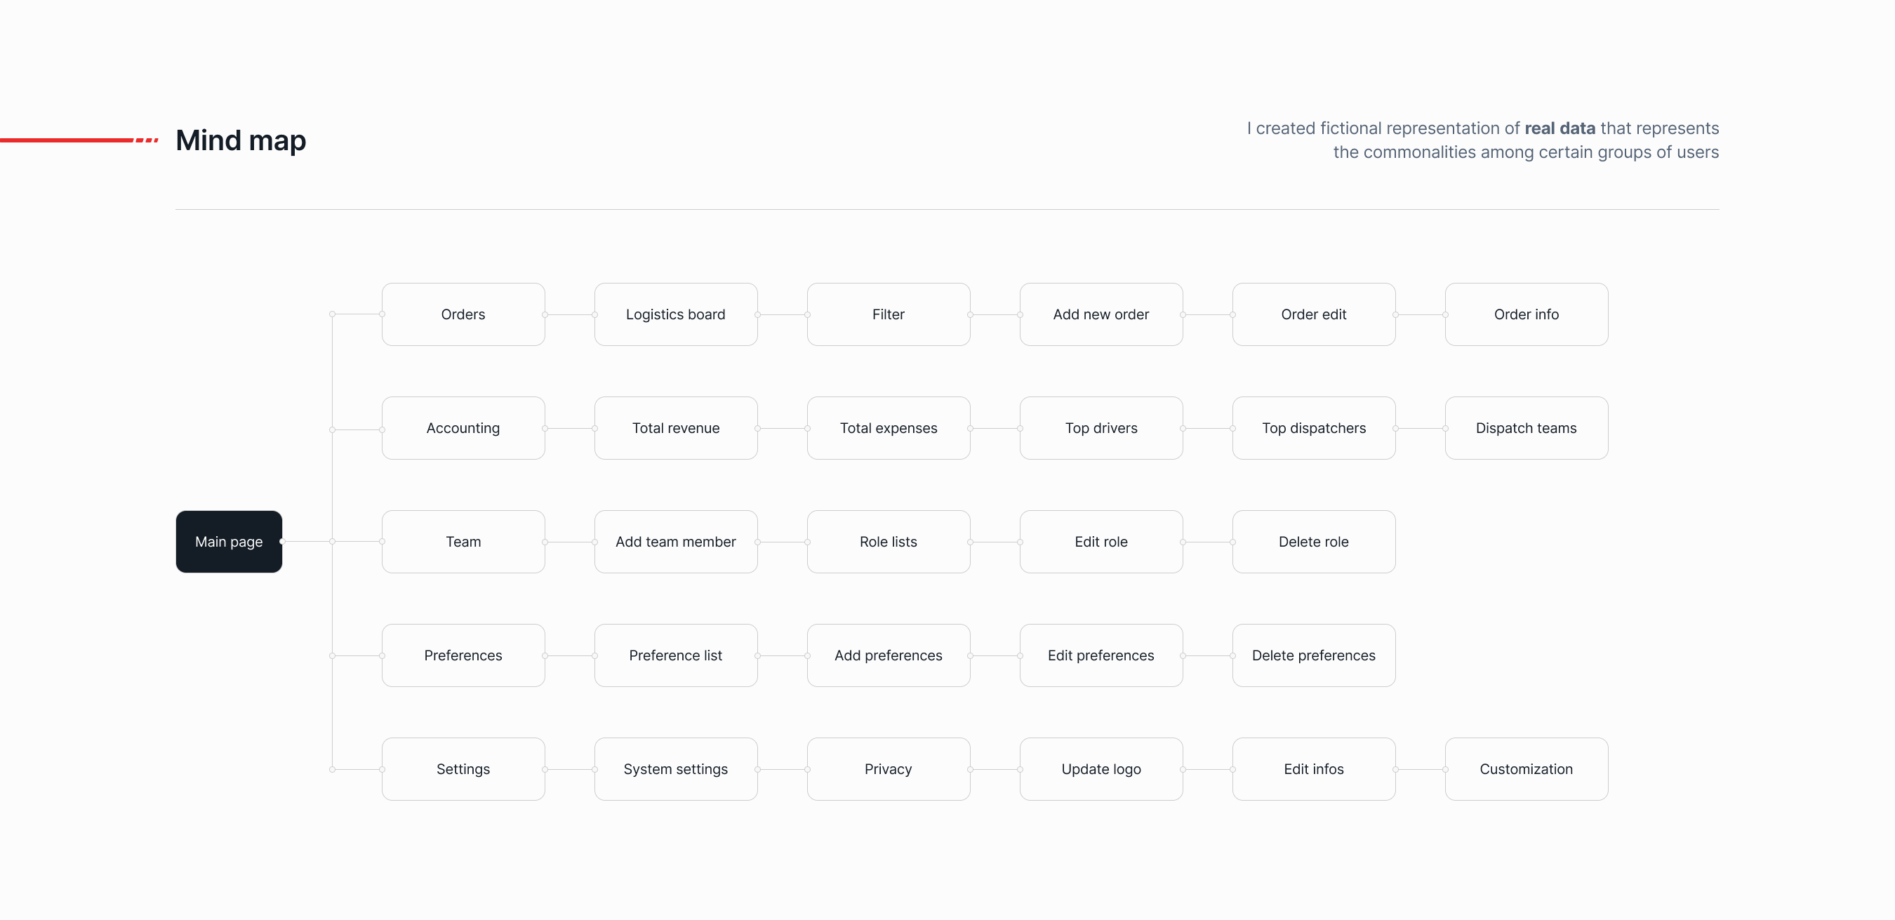
Task: Select the Orders node
Action: click(x=463, y=314)
